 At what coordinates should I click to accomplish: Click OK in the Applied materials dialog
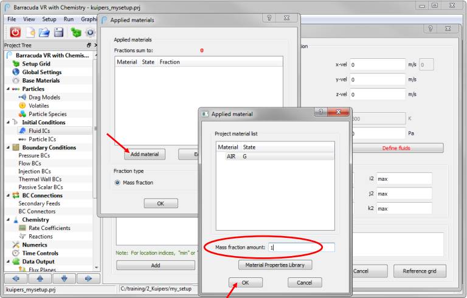coord(161,203)
